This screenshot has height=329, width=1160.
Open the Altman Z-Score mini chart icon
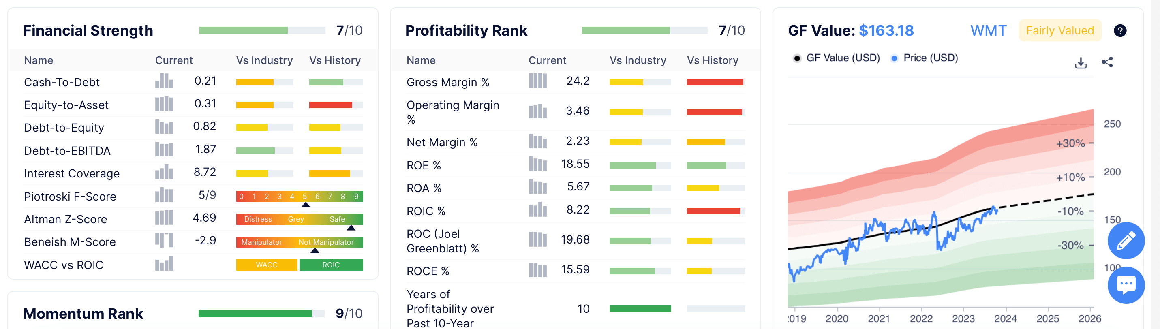point(164,218)
